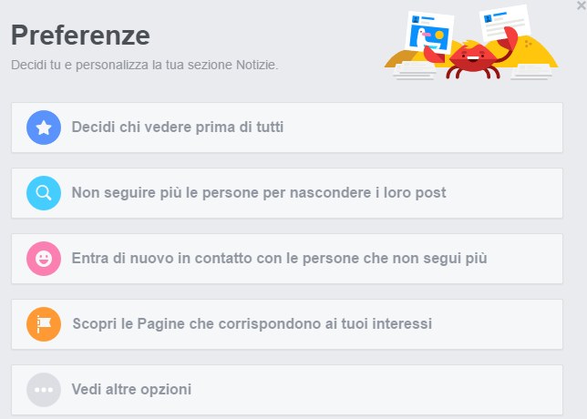
Task: Click the blue star icon
Action: (x=44, y=128)
